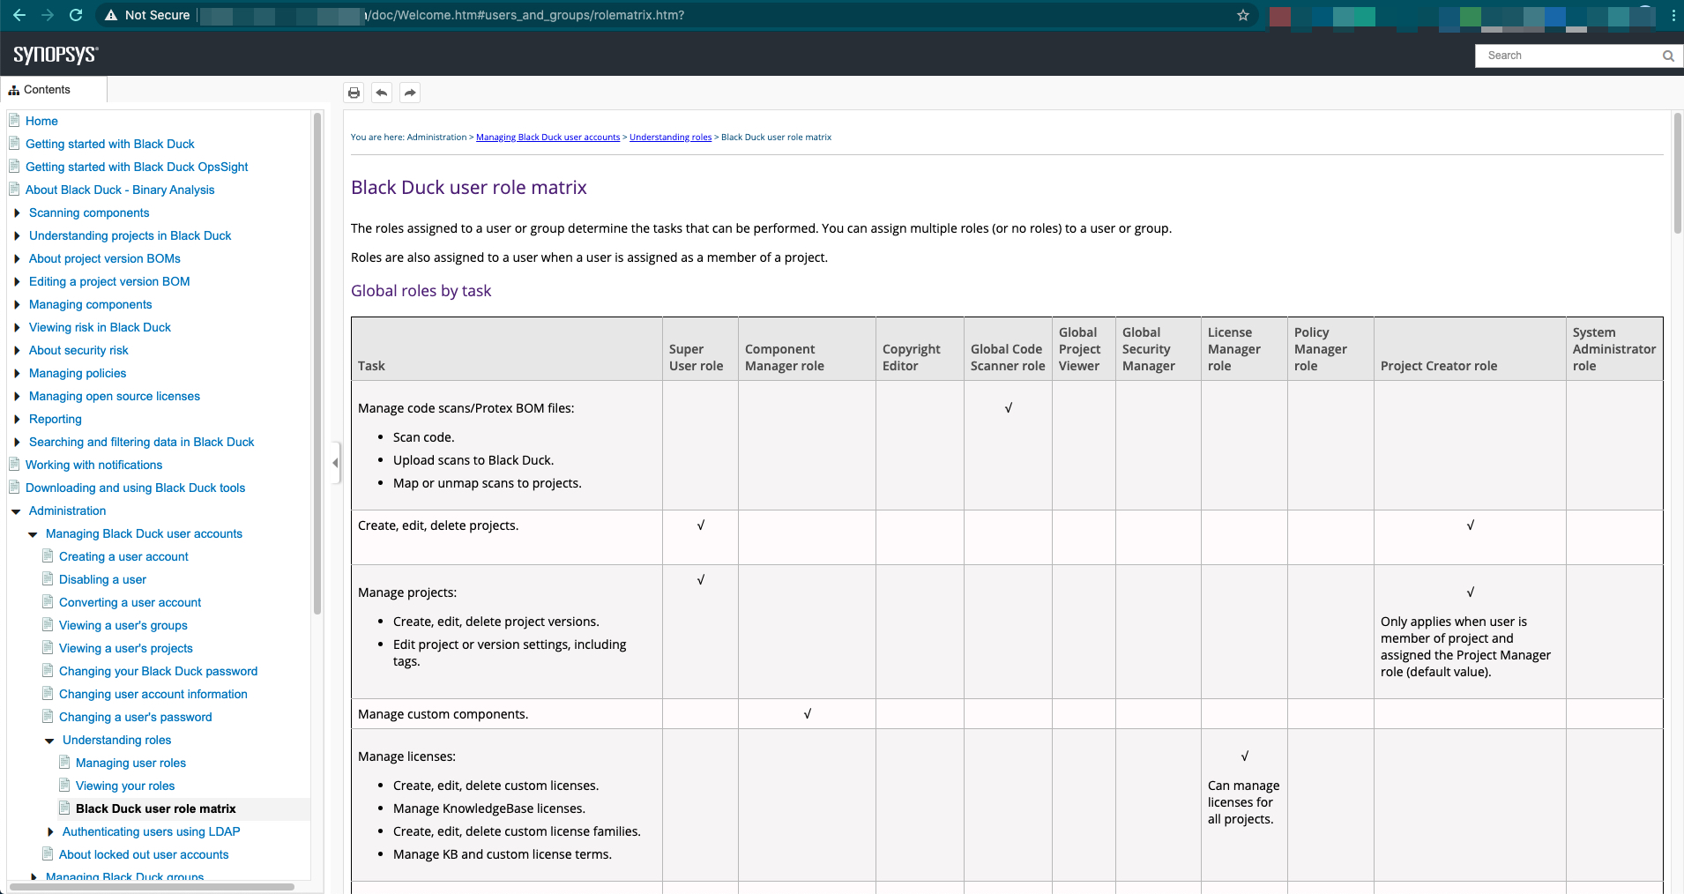Image resolution: width=1684 pixels, height=894 pixels.
Task: Click the navigate forward arrow in toolbar
Action: [x=410, y=93]
